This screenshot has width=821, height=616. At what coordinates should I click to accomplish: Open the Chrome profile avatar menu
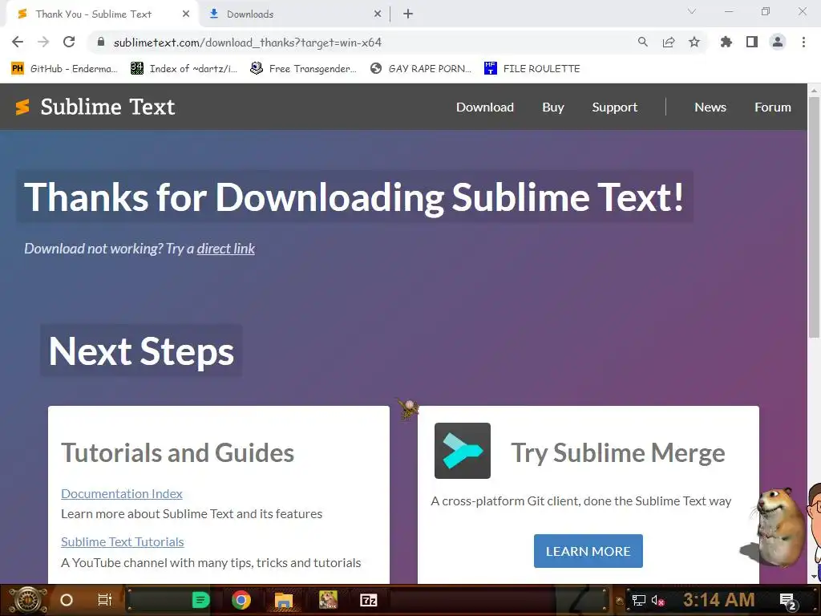[x=778, y=42]
